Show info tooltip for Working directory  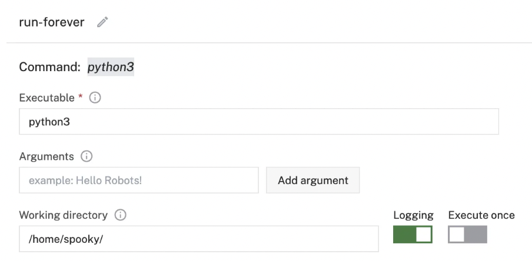click(x=120, y=215)
